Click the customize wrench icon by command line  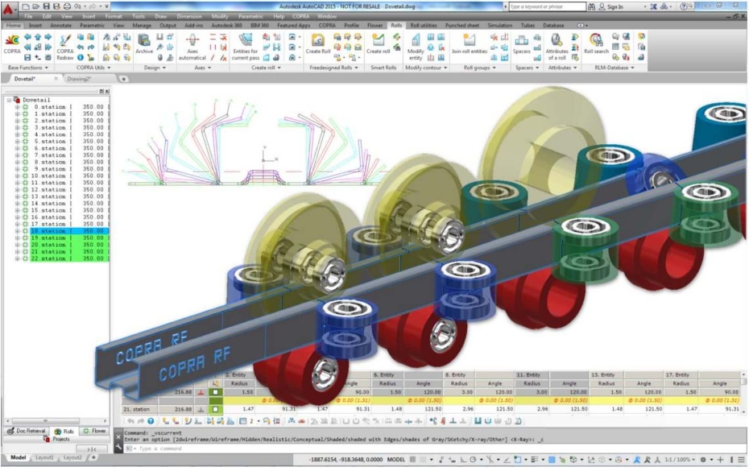click(118, 448)
